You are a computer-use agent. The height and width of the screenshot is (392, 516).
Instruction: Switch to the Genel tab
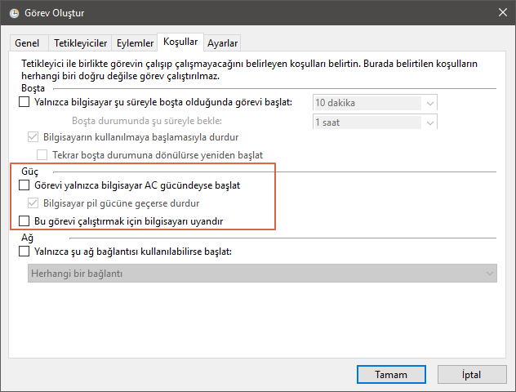coord(27,43)
